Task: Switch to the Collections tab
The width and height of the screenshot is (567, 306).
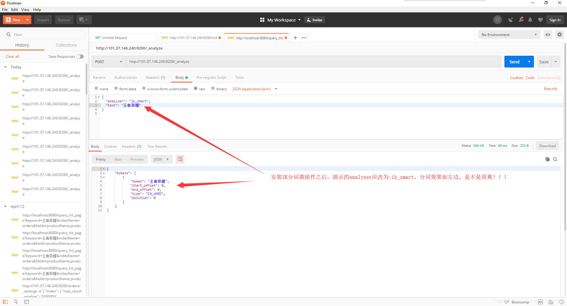Action: point(66,45)
